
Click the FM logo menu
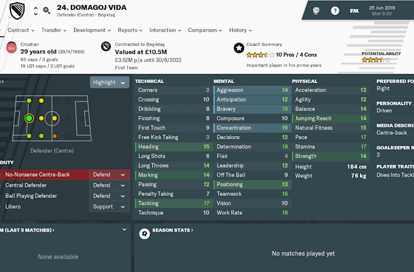(x=354, y=11)
